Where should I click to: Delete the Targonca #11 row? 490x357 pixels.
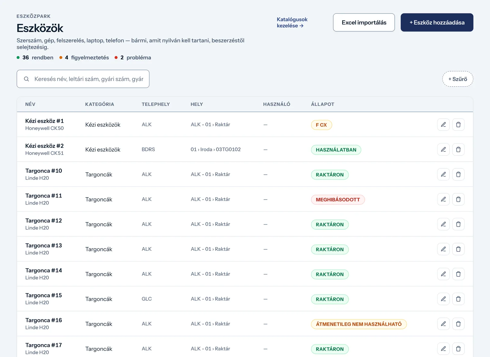pyautogui.click(x=458, y=199)
